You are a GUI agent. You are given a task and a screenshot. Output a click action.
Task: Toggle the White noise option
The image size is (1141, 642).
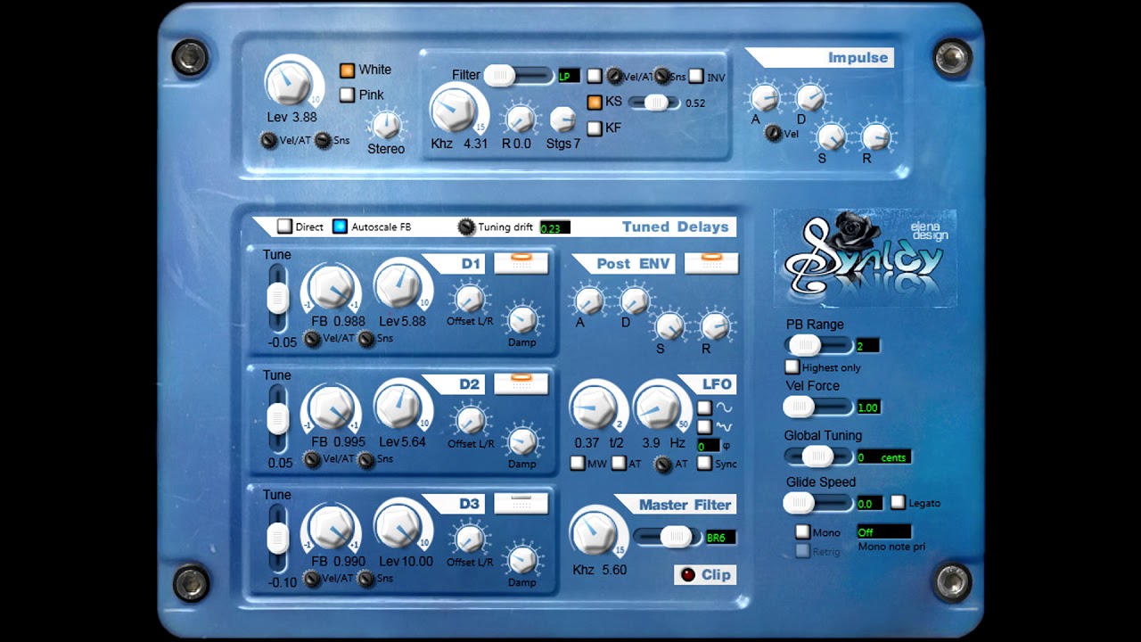(348, 70)
